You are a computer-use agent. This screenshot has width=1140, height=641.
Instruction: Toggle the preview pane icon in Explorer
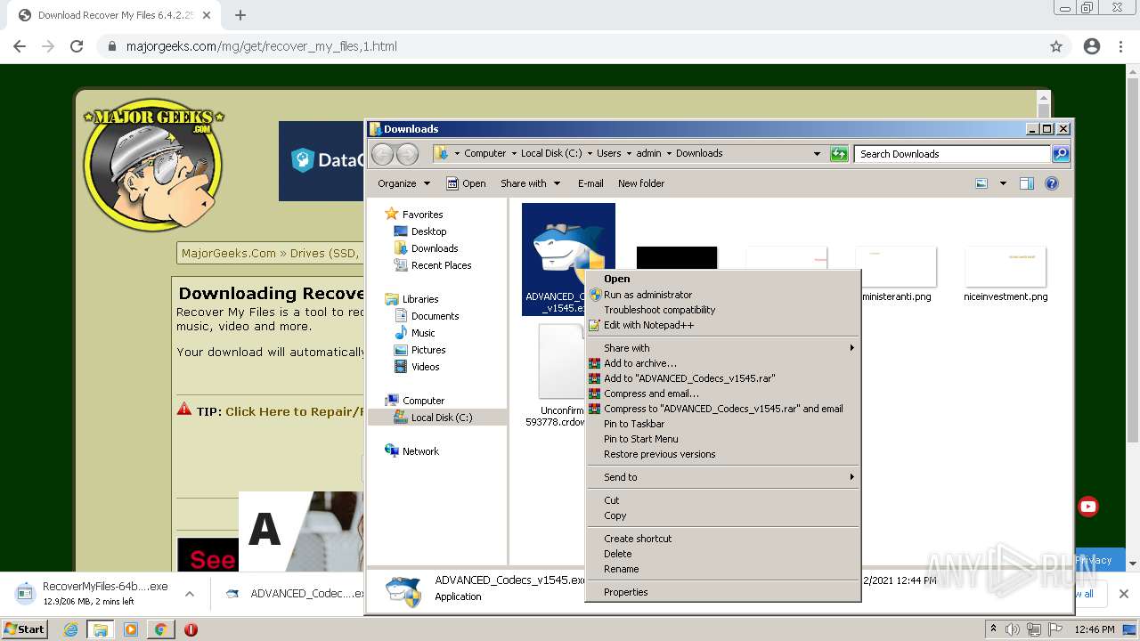(x=1026, y=183)
